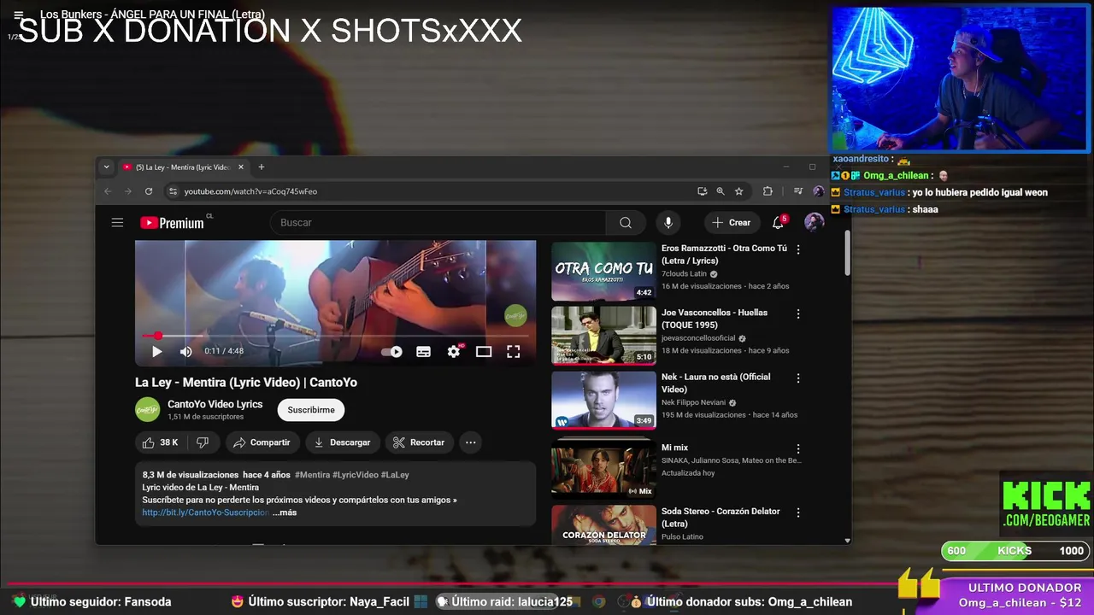The width and height of the screenshot is (1094, 615).
Task: Click the install app icon in address bar
Action: (702, 191)
